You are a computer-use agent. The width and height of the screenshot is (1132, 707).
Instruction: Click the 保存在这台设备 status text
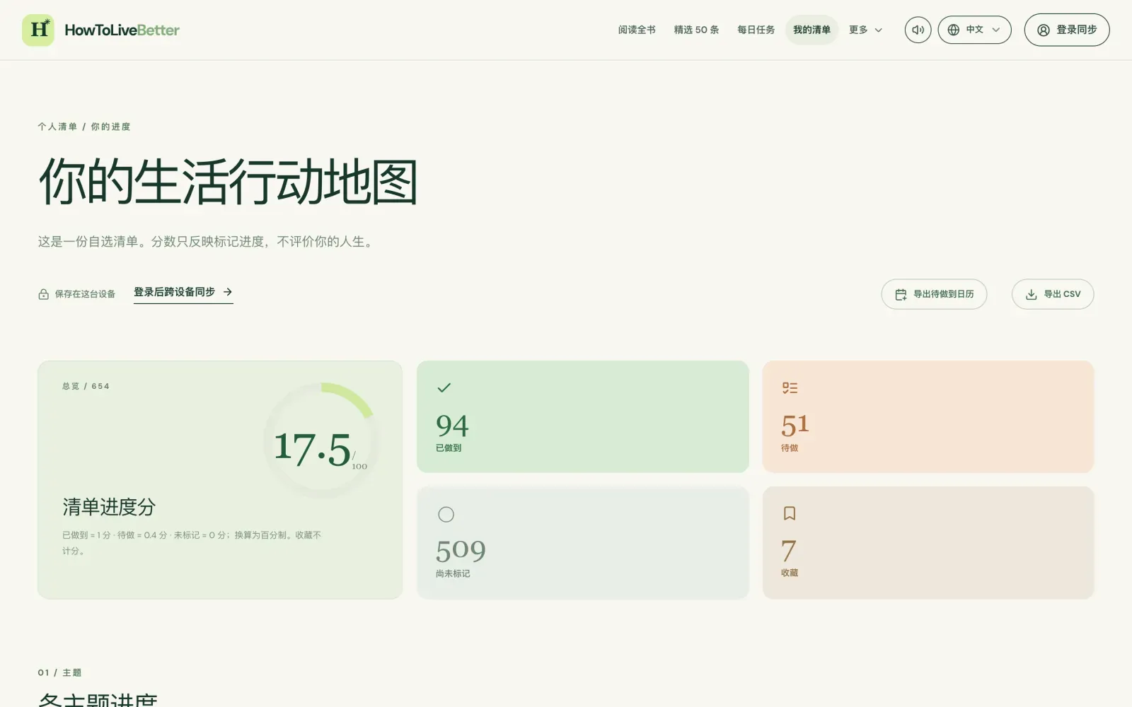(x=85, y=294)
